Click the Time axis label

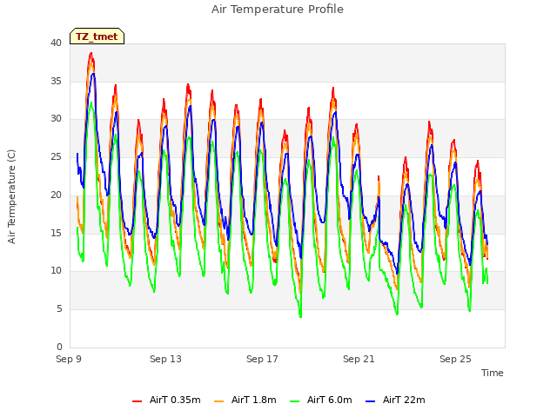(492, 373)
